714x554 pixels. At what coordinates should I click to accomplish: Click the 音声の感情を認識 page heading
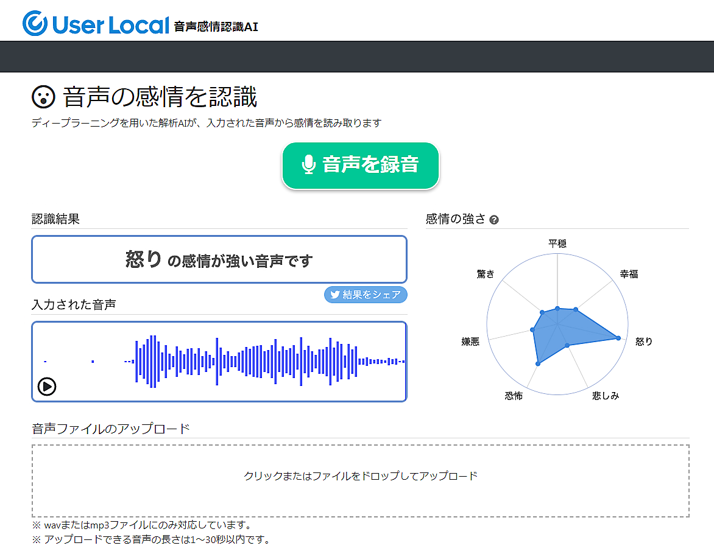160,97
